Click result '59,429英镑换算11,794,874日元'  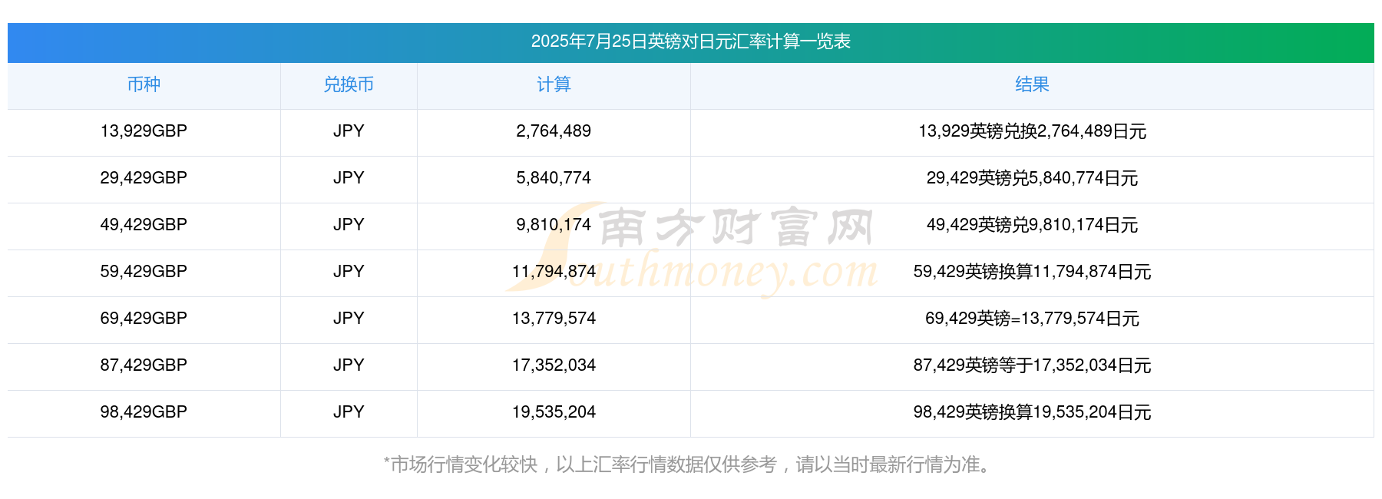pyautogui.click(x=1032, y=272)
